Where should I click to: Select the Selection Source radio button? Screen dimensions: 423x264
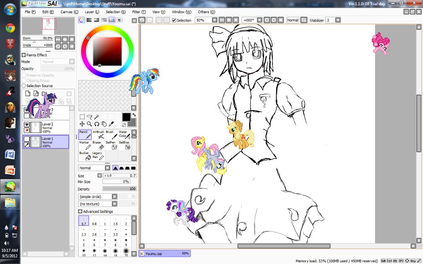[24, 86]
